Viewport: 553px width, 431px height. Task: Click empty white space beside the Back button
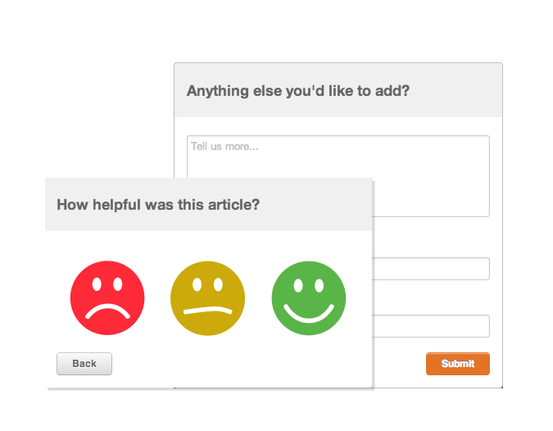coord(240,364)
